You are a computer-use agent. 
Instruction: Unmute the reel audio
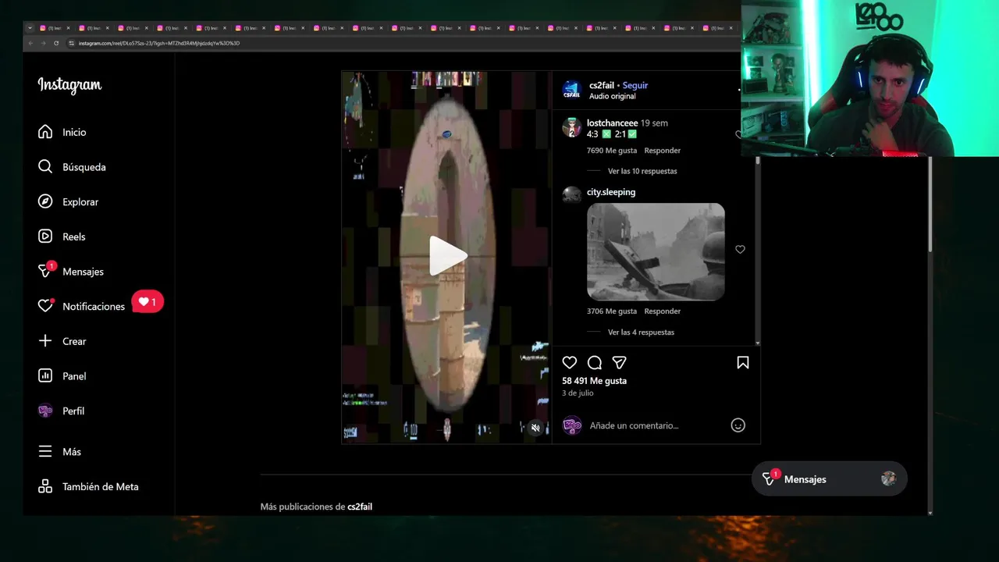click(x=535, y=428)
